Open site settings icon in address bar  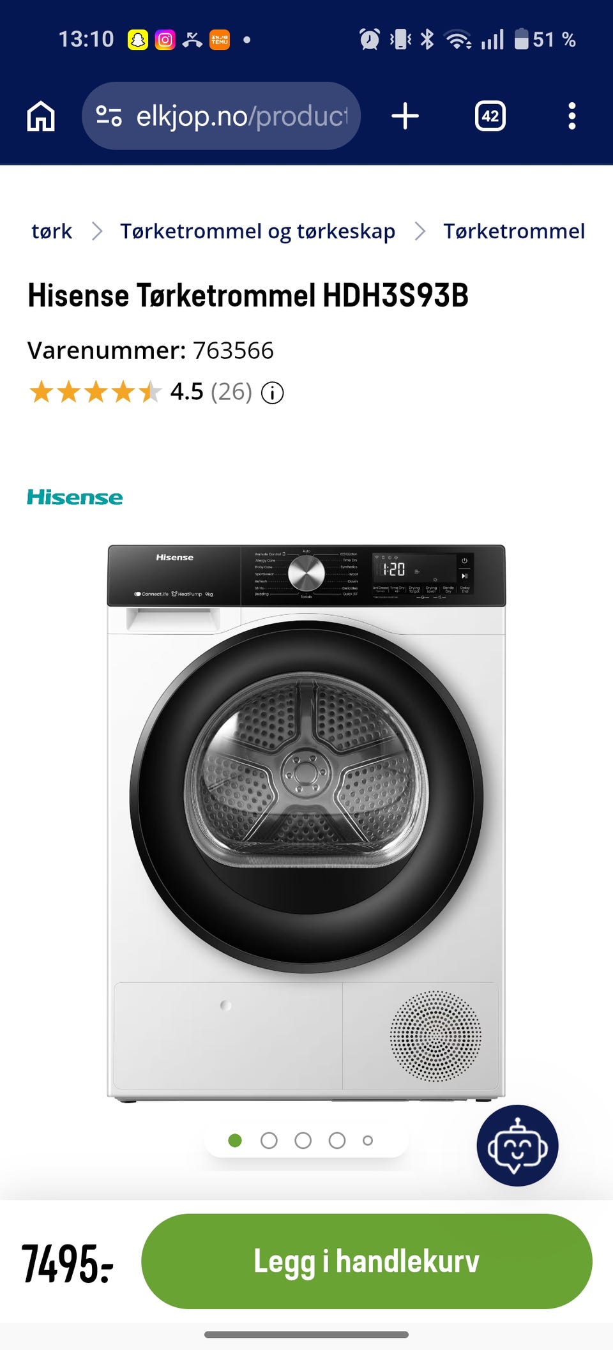109,116
